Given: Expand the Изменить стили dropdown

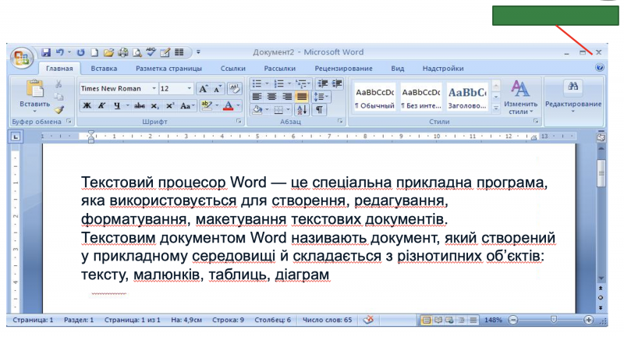Looking at the screenshot, I should [x=520, y=98].
